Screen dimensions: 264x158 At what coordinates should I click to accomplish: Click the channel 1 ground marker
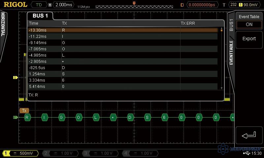(x=15, y=78)
